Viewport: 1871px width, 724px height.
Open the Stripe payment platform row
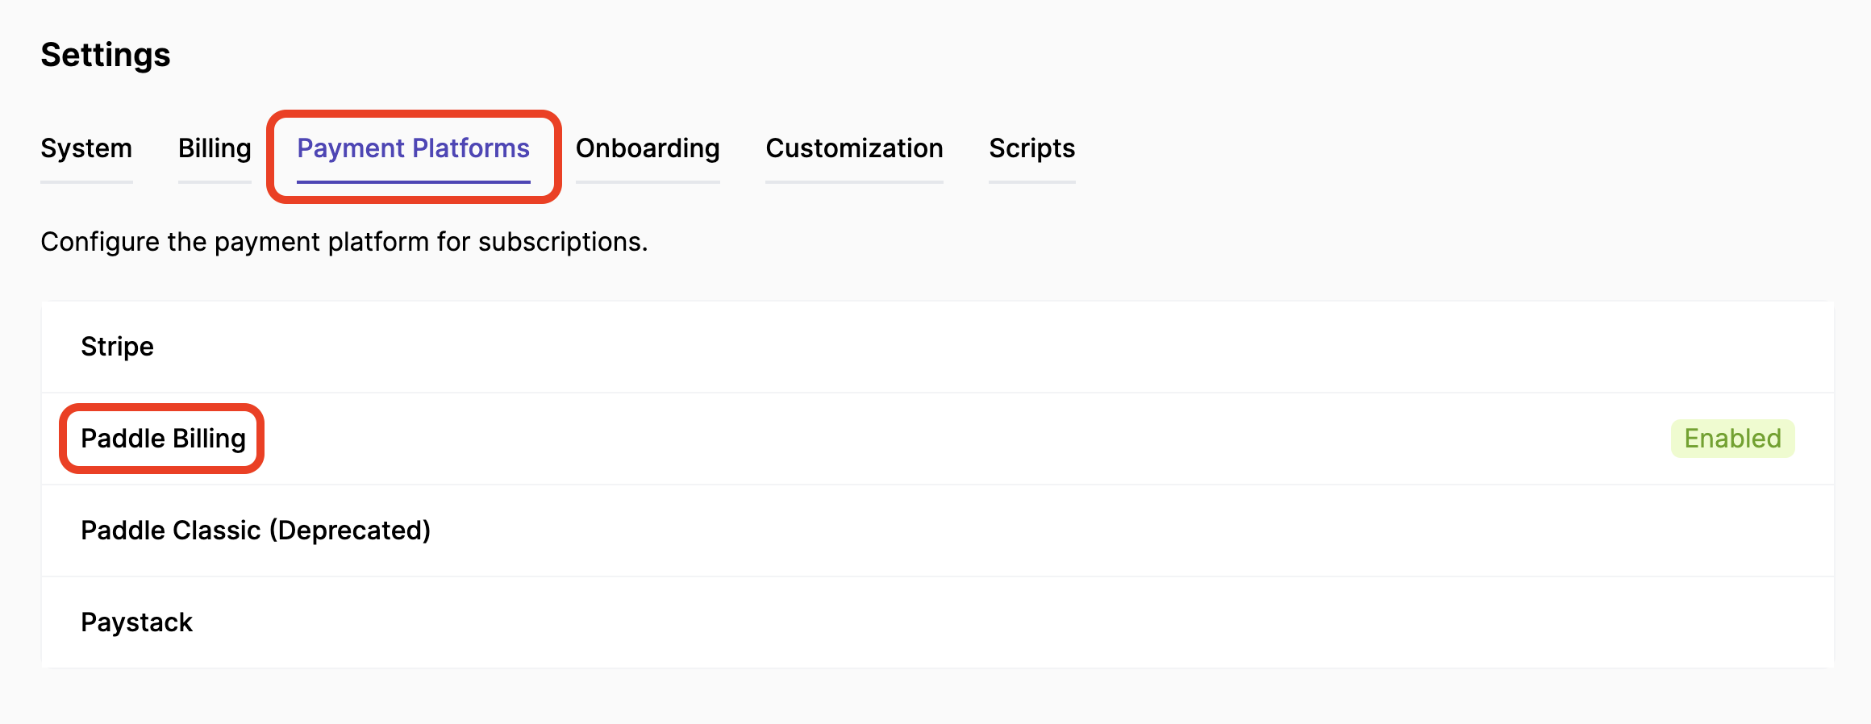pyautogui.click(x=938, y=347)
